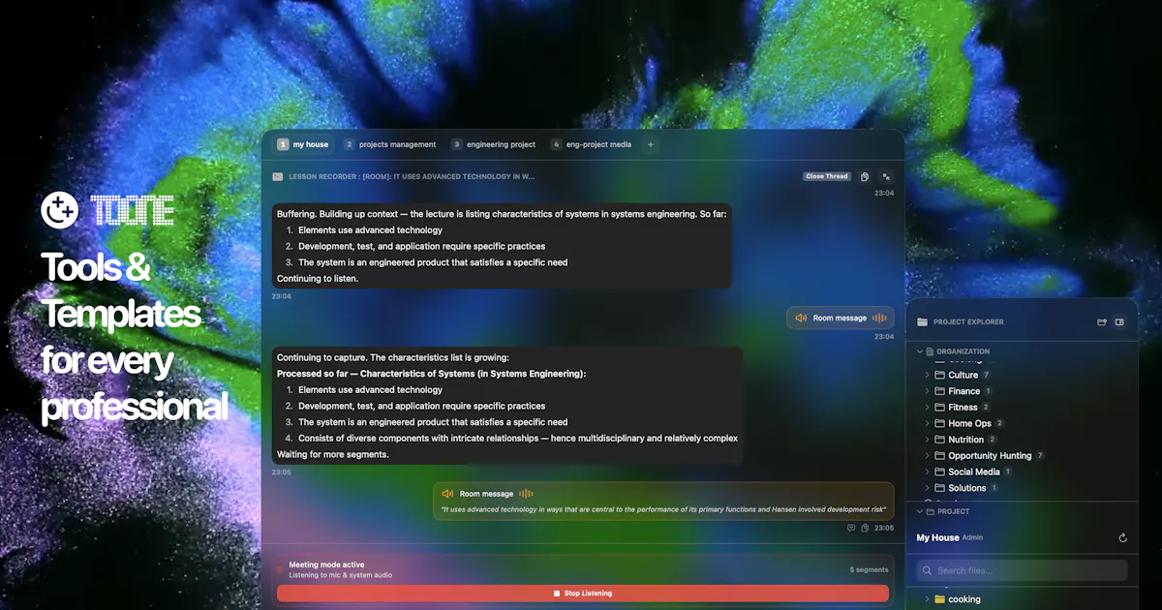
Task: Select the Home Ops folder name
Action: click(969, 423)
